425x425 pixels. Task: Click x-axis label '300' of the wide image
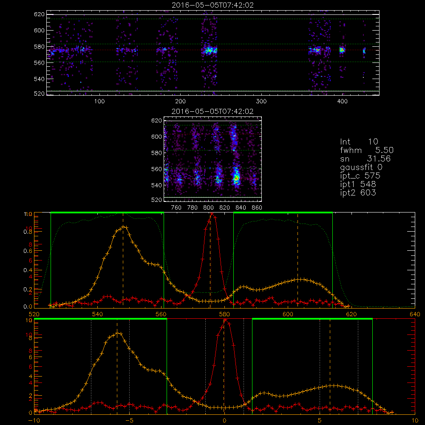point(261,102)
